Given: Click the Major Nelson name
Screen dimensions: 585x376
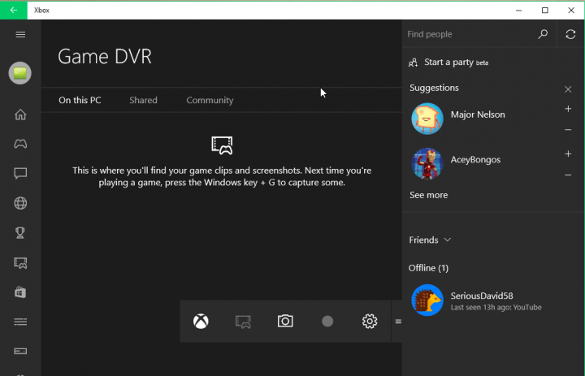Looking at the screenshot, I should pos(478,115).
